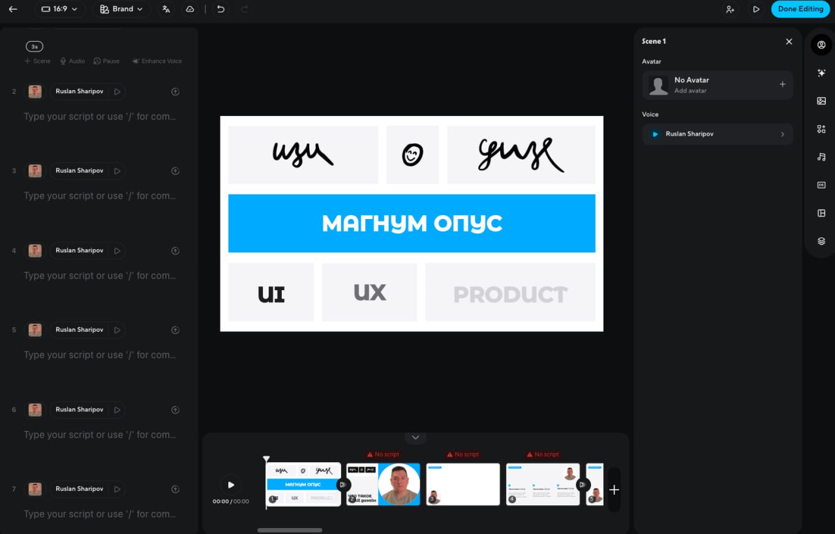Open the Ruslan Sharipov voice chip in scene 2
This screenshot has height=534, width=835.
[80, 91]
